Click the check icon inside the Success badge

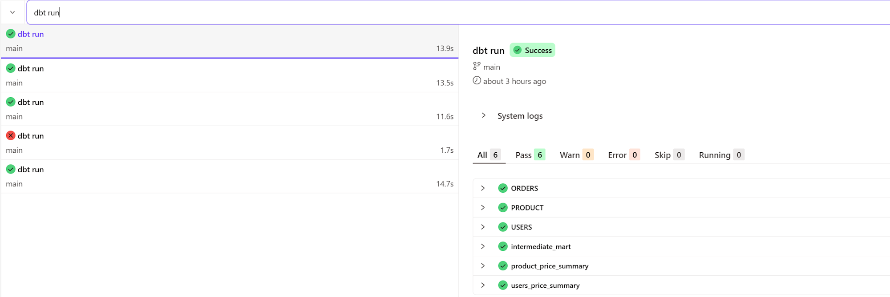[x=518, y=50]
